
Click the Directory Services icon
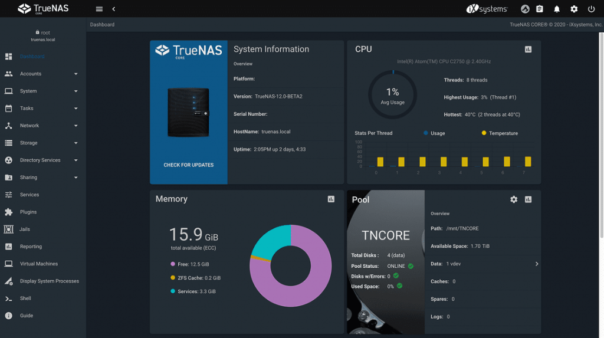pos(8,160)
